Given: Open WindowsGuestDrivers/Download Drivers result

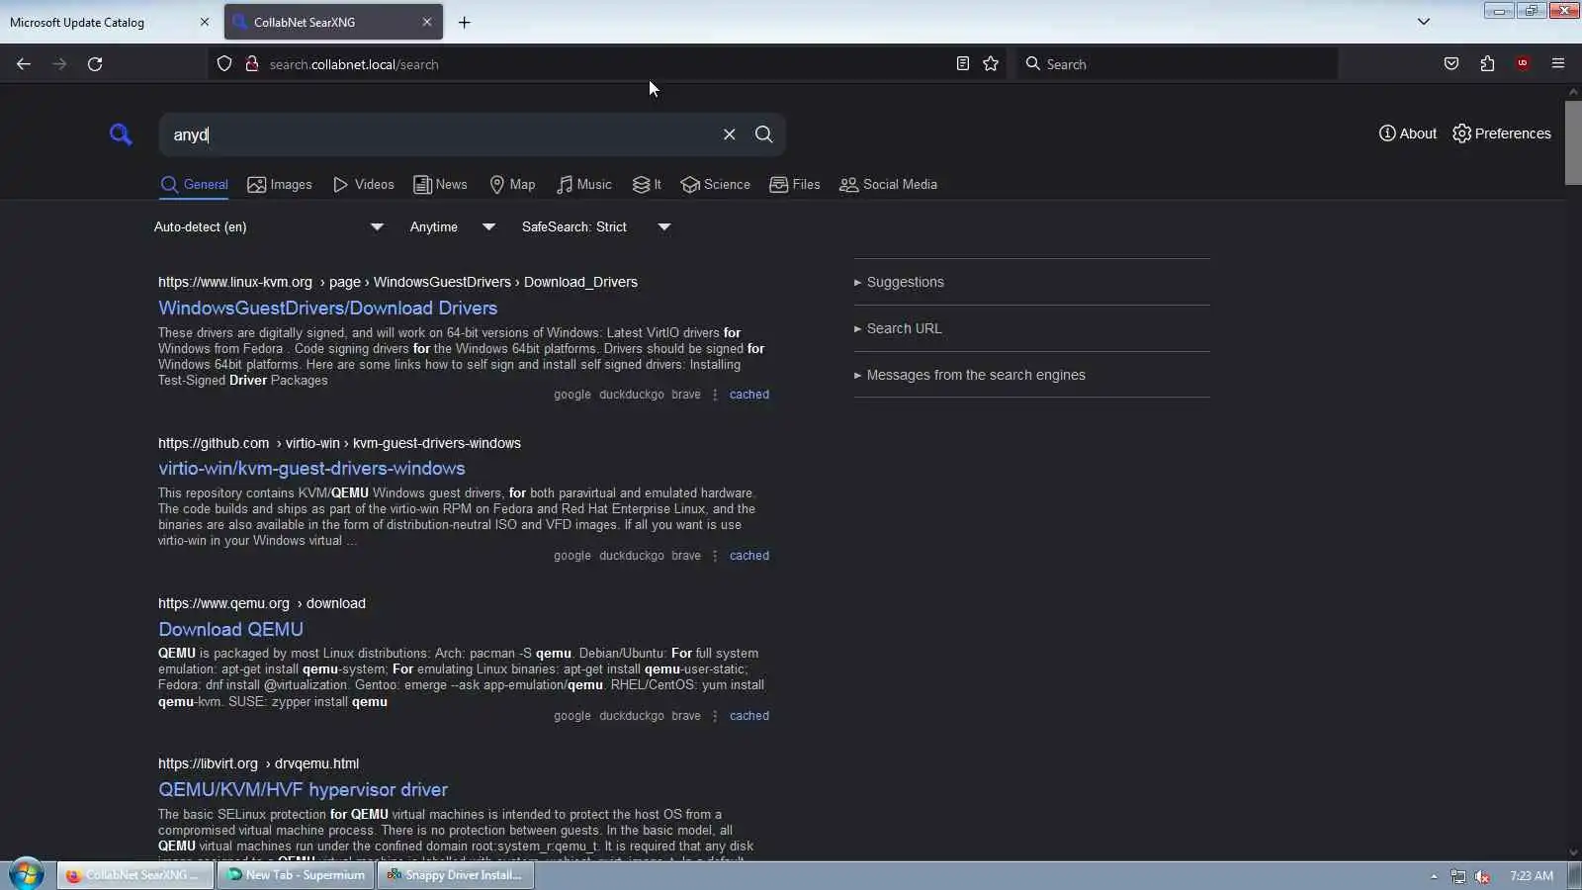Looking at the screenshot, I should tap(327, 309).
